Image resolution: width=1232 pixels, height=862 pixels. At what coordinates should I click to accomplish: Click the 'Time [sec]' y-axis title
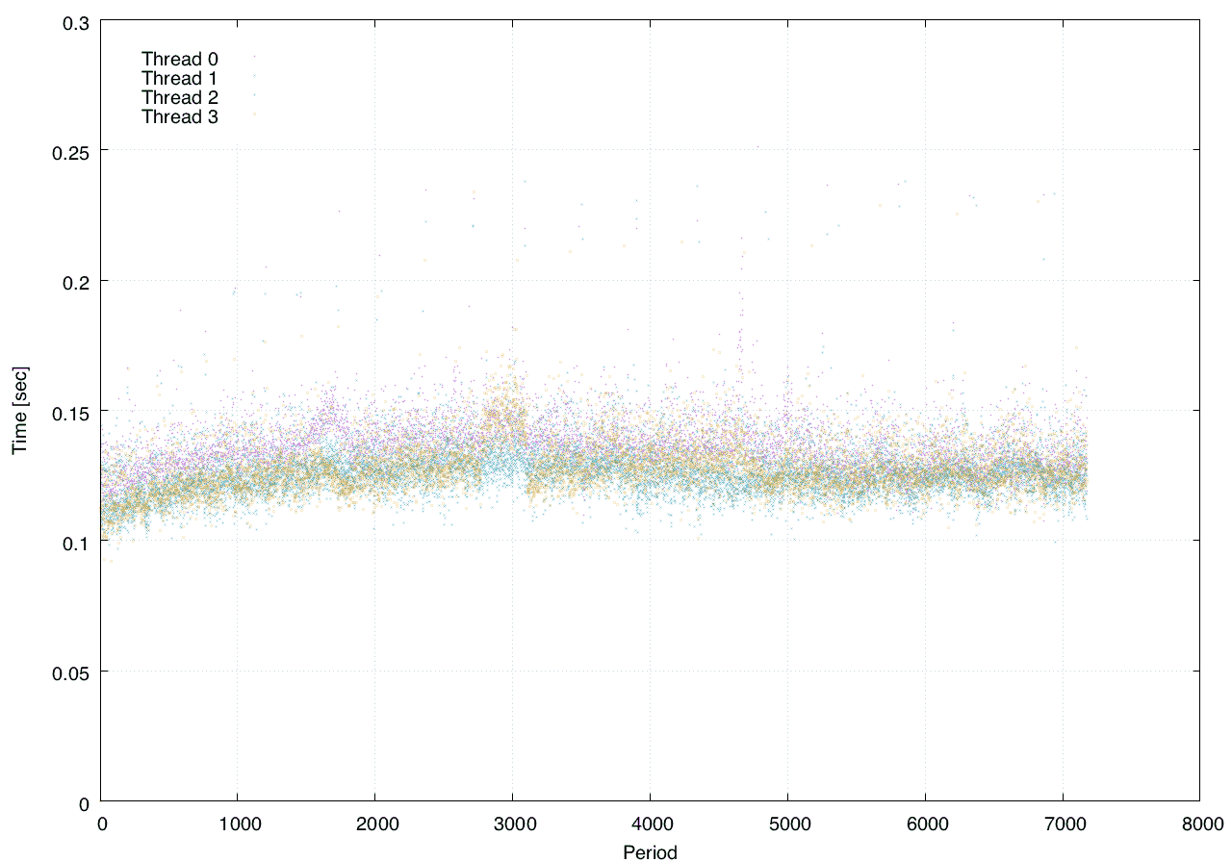(x=19, y=411)
